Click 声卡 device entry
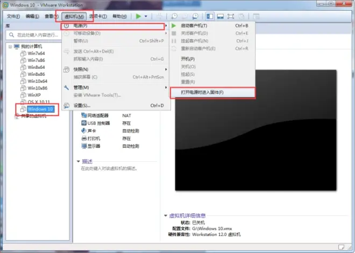 pos(91,131)
